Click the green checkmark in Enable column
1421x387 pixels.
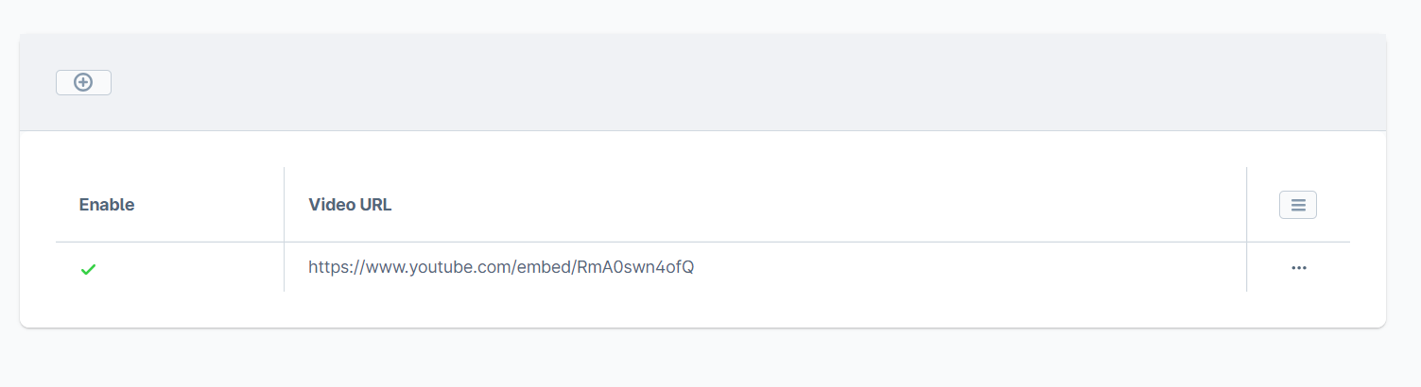88,270
